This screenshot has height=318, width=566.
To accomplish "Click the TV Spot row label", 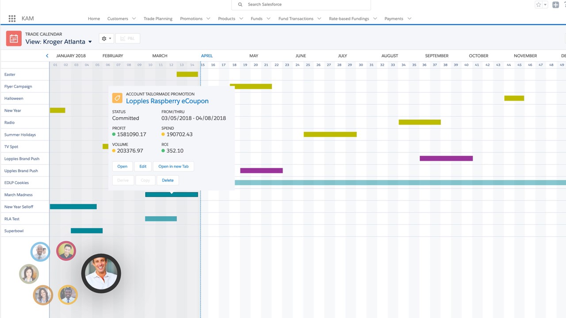I will coord(11,147).
